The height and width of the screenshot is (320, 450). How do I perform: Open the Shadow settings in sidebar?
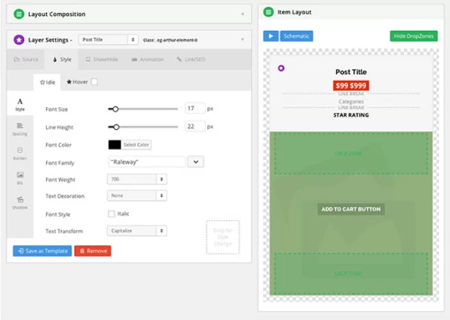pyautogui.click(x=20, y=202)
